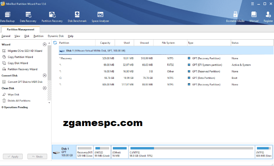Click the GPT (Reserved Partition) type color square
Image resolution: width=274 pixels, height=166 pixels.
coord(189,71)
